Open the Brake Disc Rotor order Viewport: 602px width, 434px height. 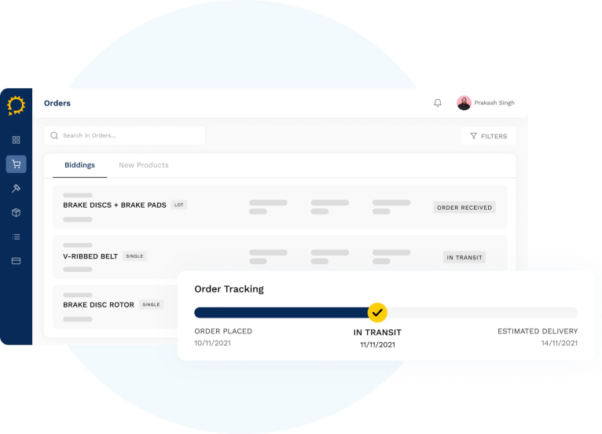pos(116,307)
